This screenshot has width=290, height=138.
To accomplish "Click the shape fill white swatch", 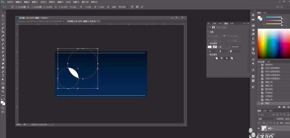I will point(209,47).
